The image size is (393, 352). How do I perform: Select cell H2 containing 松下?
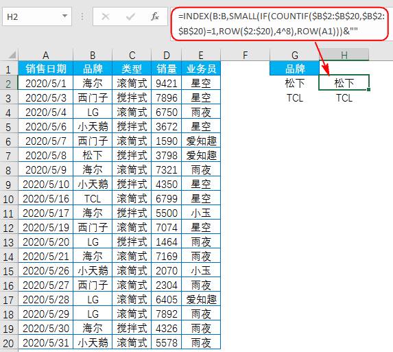click(344, 82)
